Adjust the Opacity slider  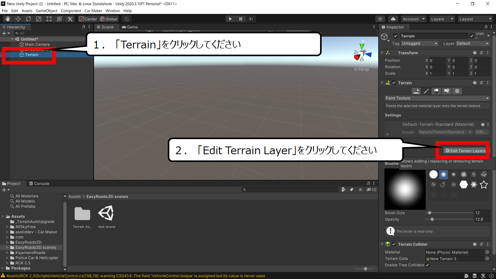tap(449, 219)
